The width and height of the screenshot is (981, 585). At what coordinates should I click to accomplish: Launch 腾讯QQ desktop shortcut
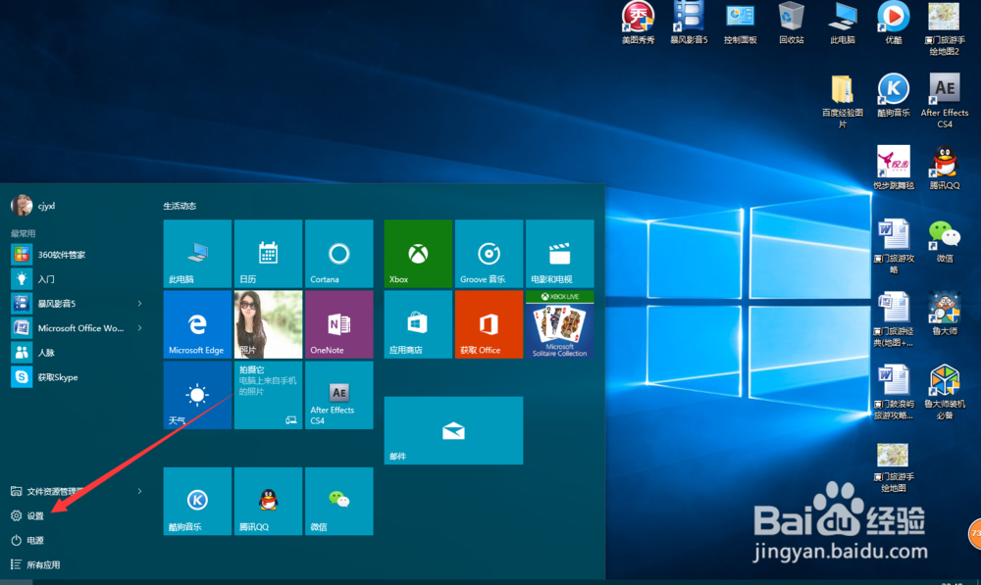click(945, 168)
